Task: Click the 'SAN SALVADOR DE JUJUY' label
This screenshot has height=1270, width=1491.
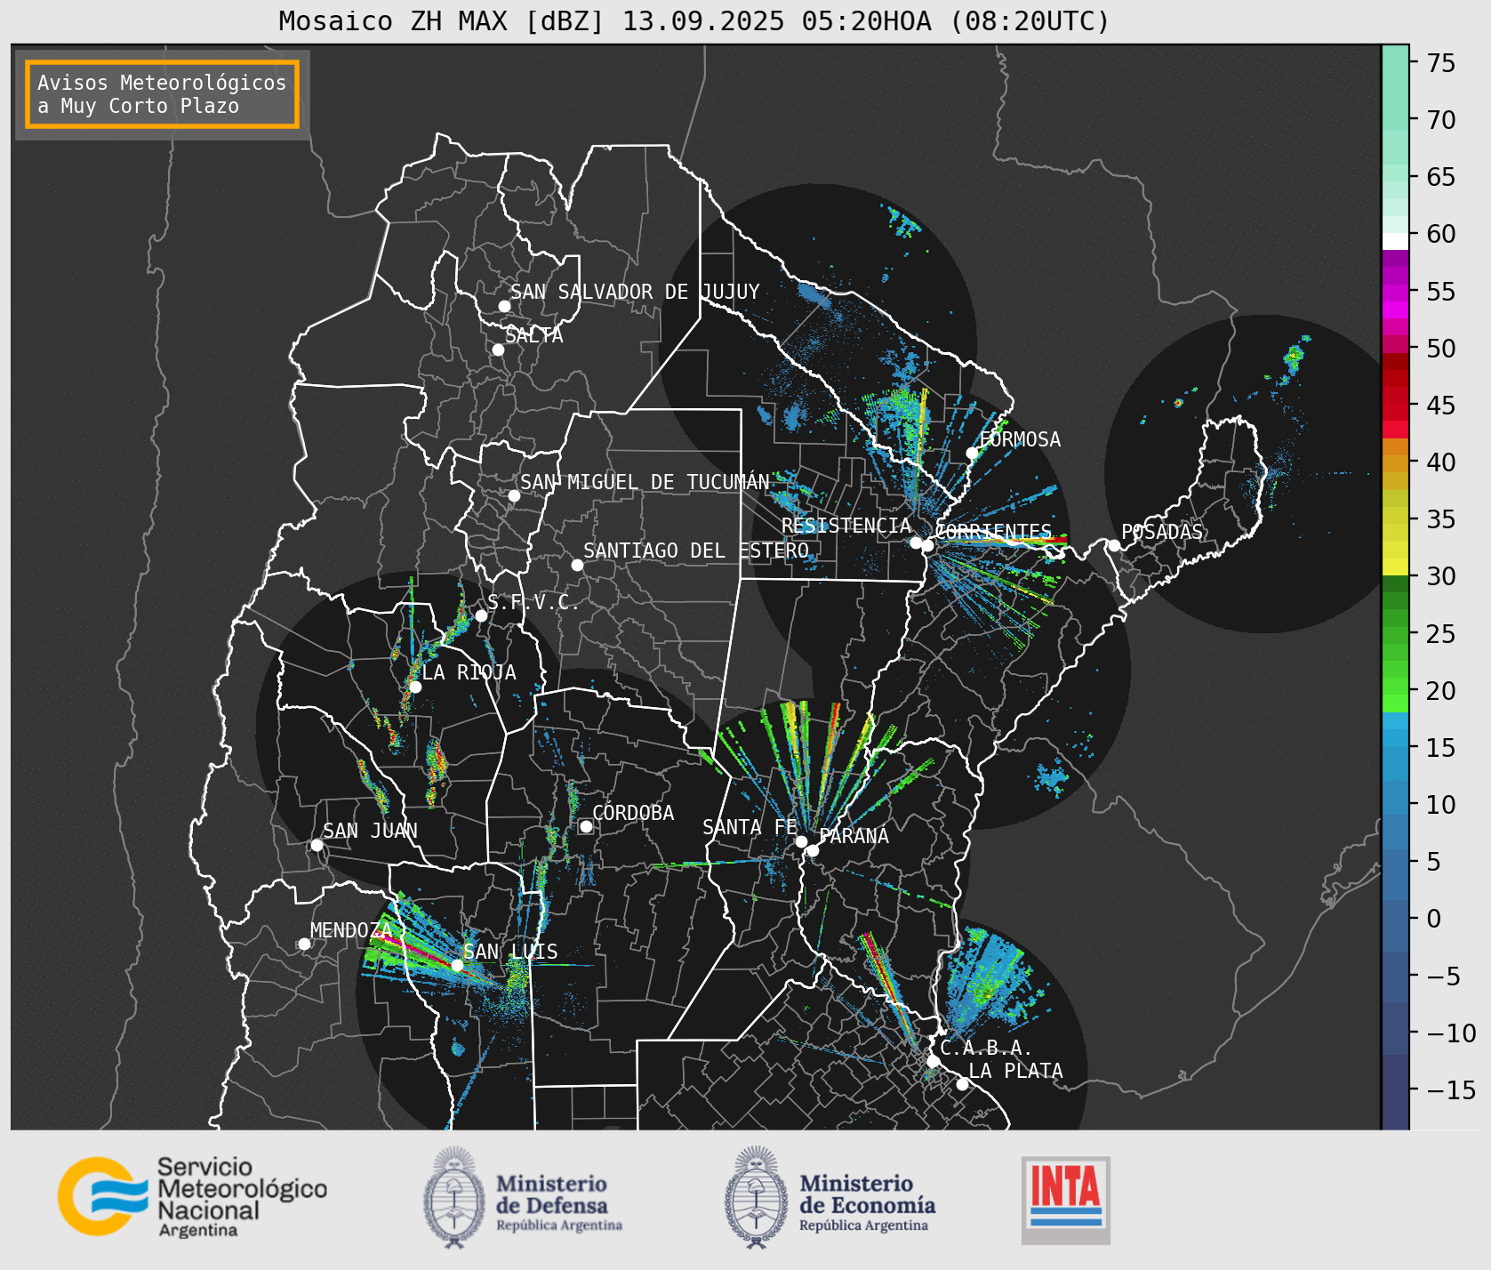Action: click(x=635, y=292)
